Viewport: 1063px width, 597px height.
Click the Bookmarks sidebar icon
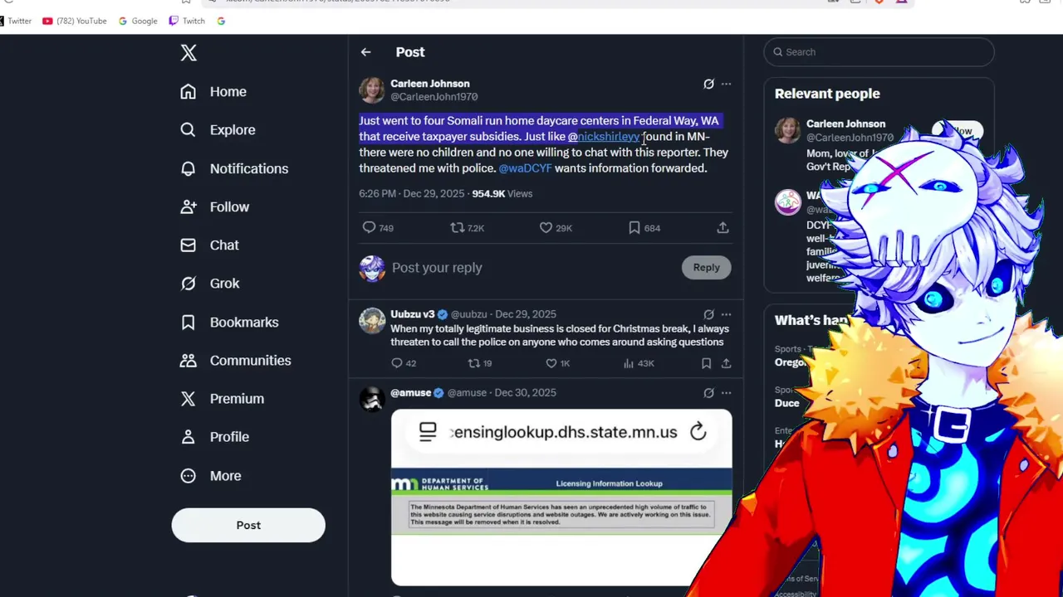click(189, 322)
